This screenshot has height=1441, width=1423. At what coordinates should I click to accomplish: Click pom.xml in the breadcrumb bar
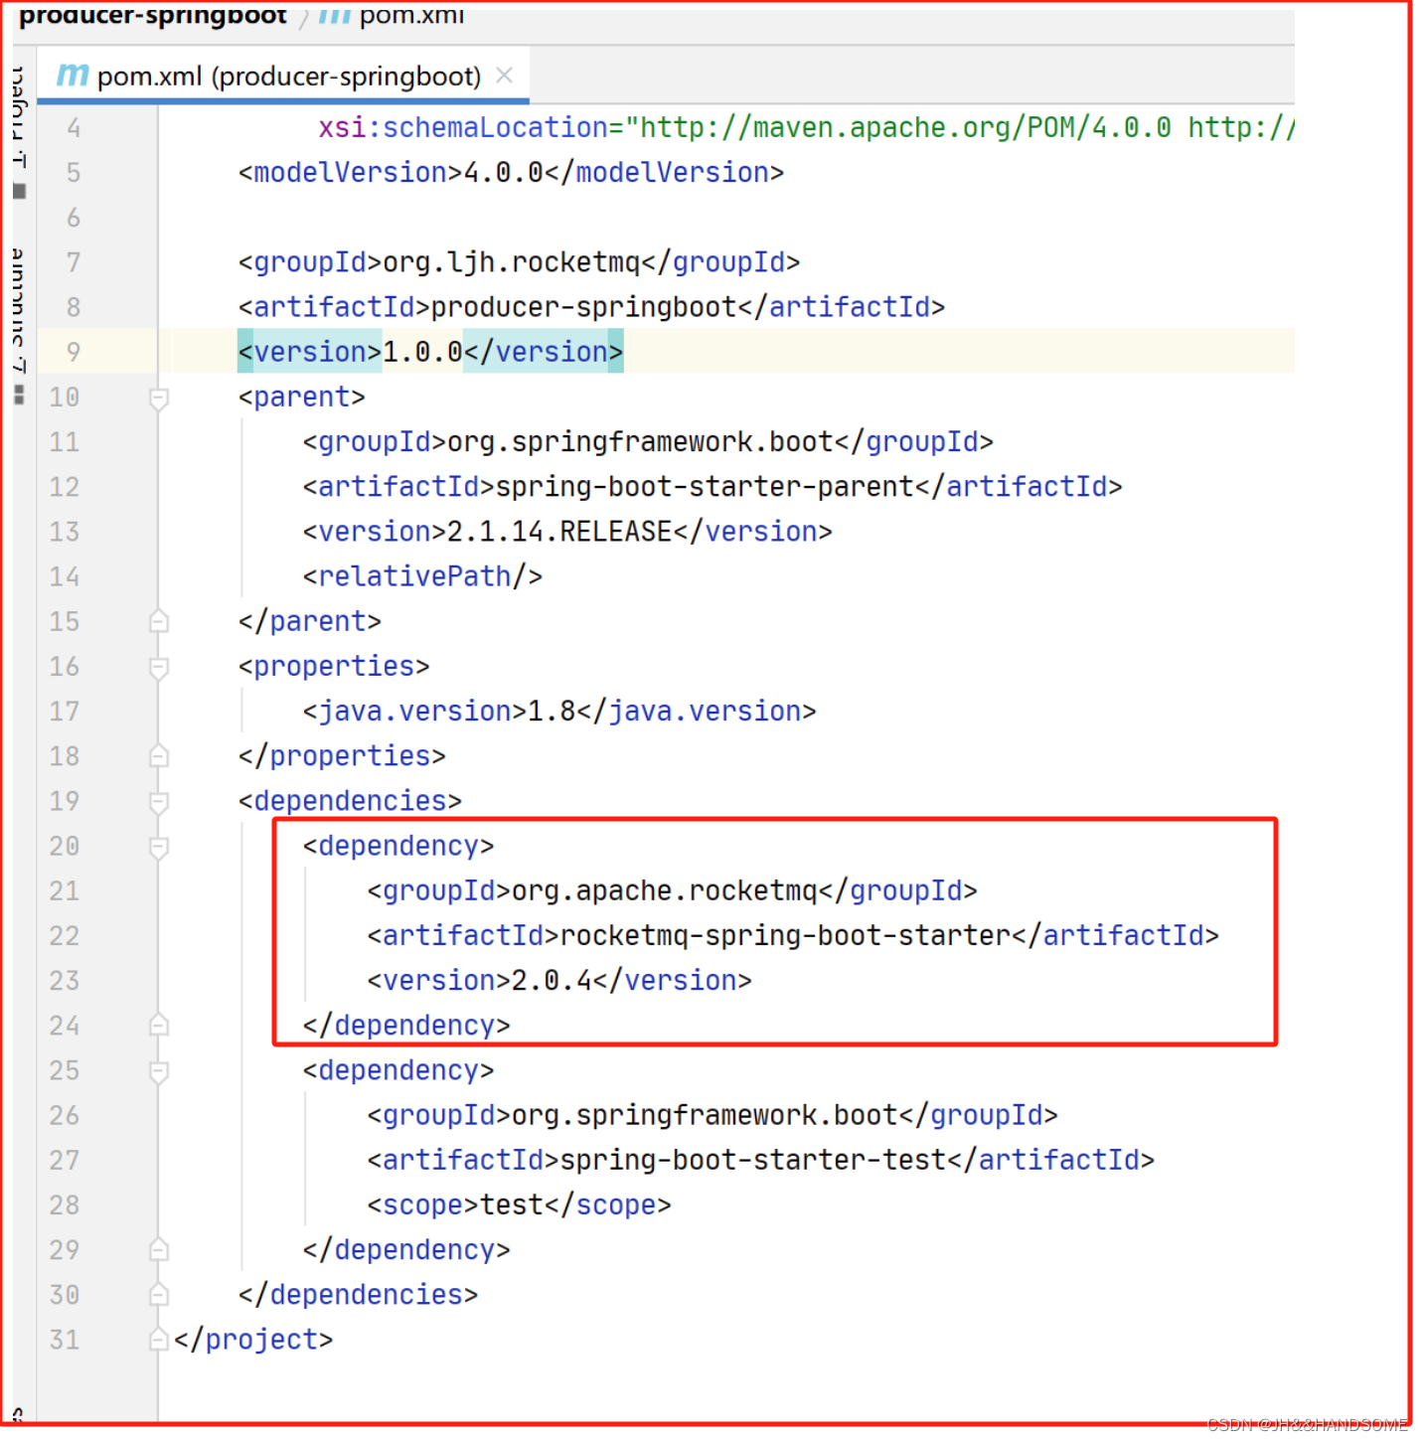click(411, 15)
